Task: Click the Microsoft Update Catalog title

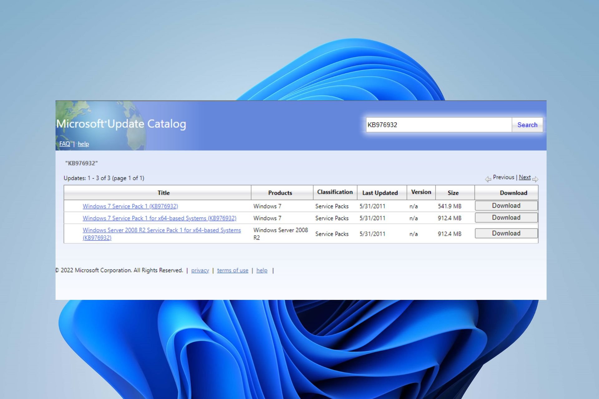Action: pyautogui.click(x=121, y=124)
